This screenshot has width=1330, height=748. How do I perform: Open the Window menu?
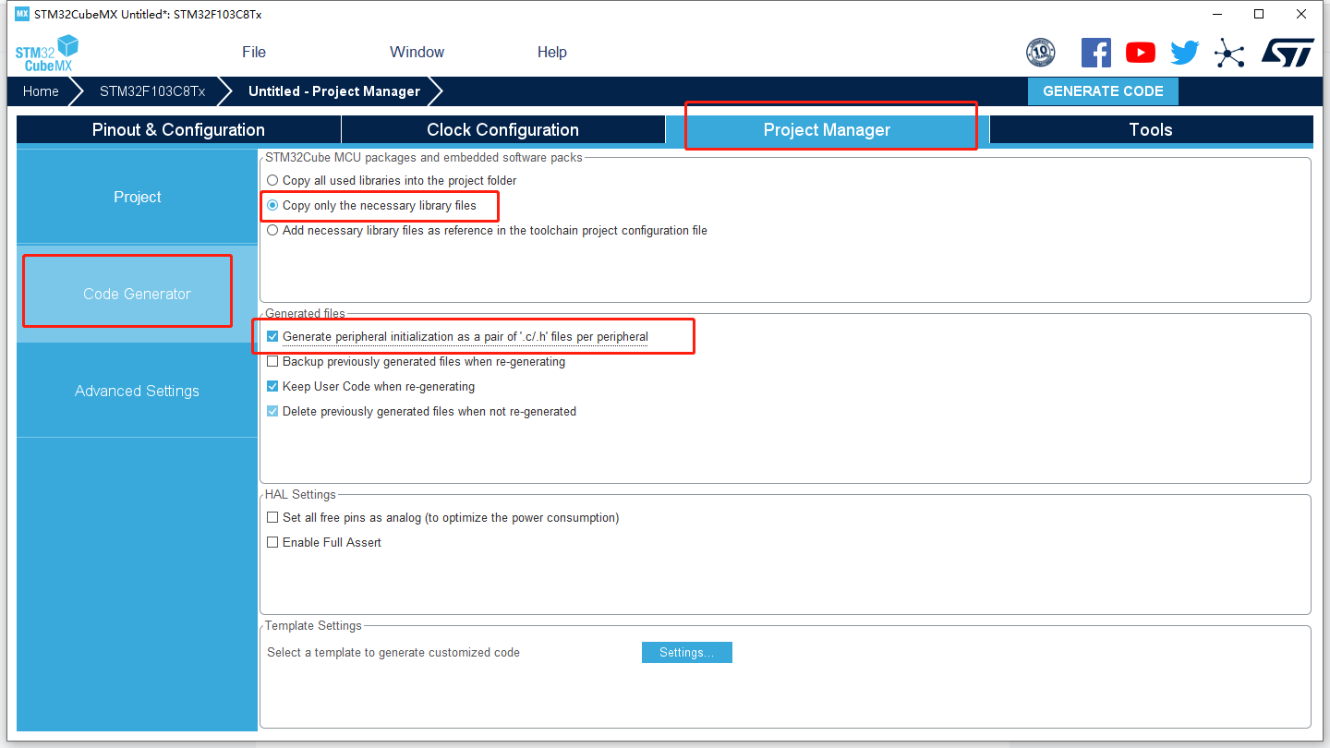[417, 53]
